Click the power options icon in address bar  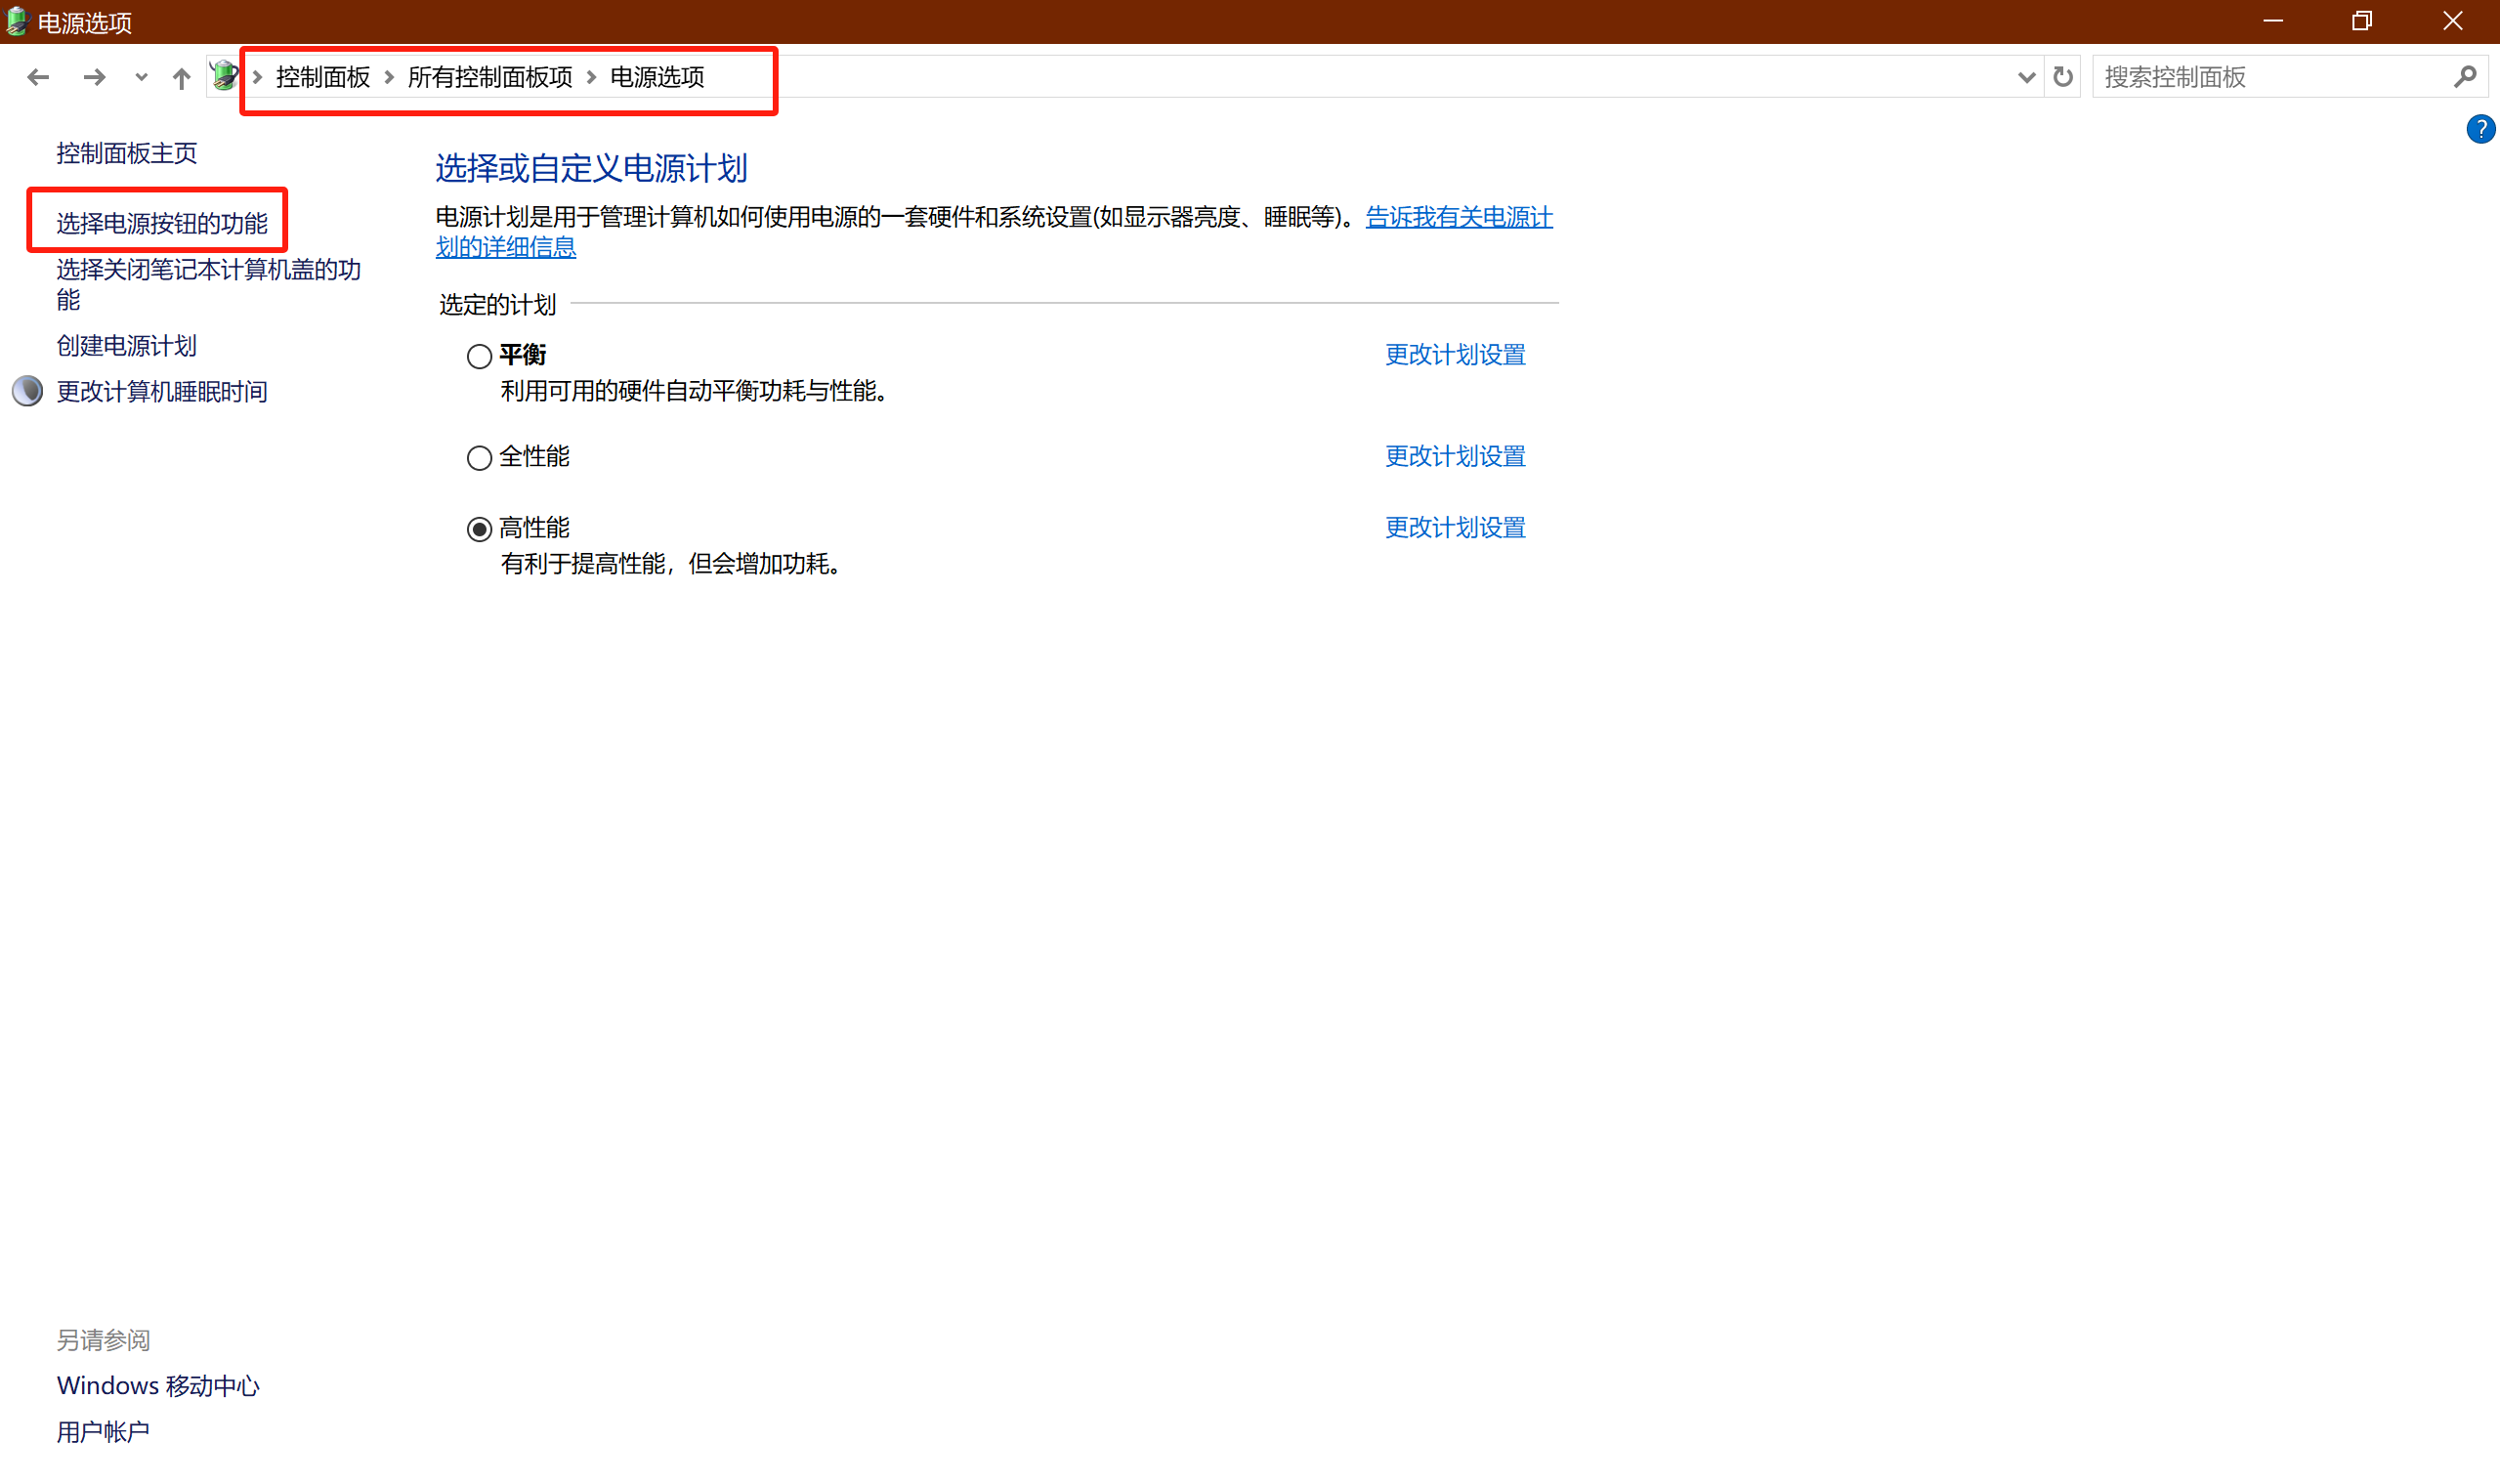[225, 75]
